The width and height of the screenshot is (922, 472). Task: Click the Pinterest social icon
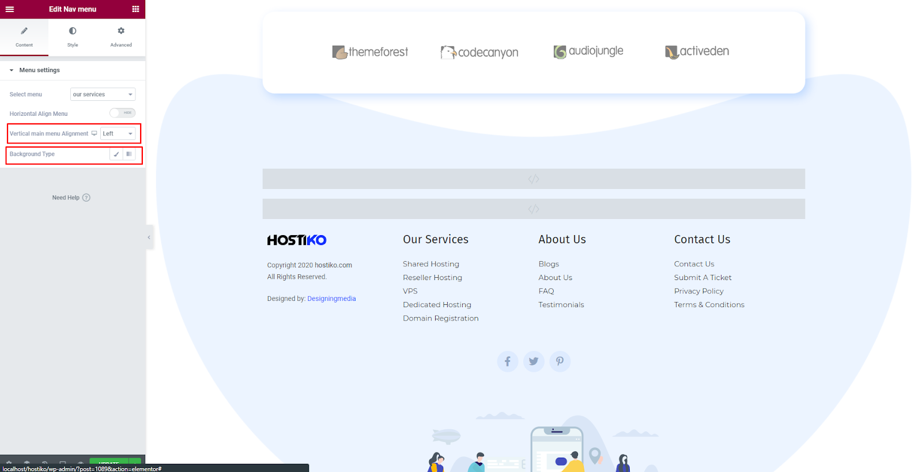click(x=560, y=361)
